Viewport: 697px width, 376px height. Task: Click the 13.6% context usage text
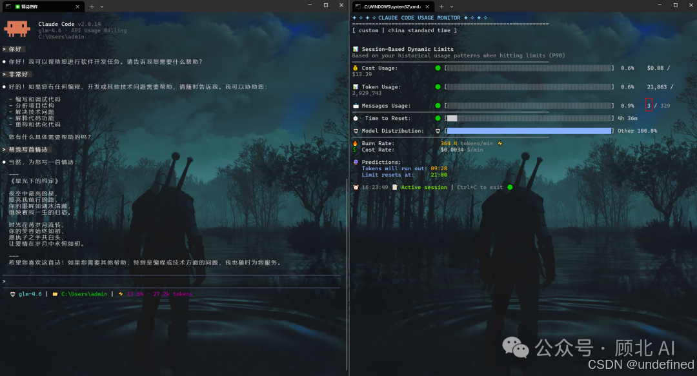point(135,294)
